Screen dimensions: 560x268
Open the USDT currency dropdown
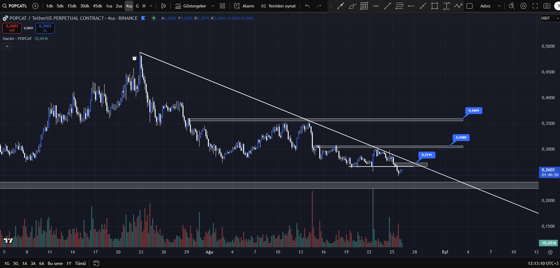[549, 18]
